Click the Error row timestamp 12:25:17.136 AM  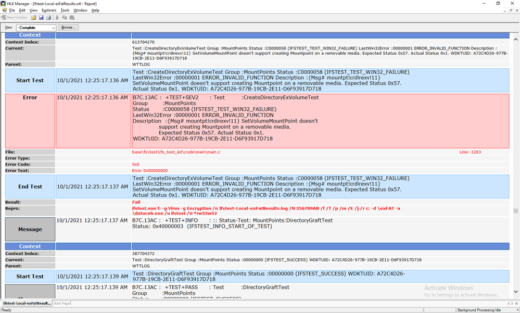[x=92, y=97]
